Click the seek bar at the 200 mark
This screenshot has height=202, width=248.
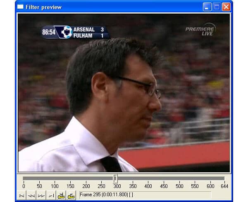tap(86, 179)
